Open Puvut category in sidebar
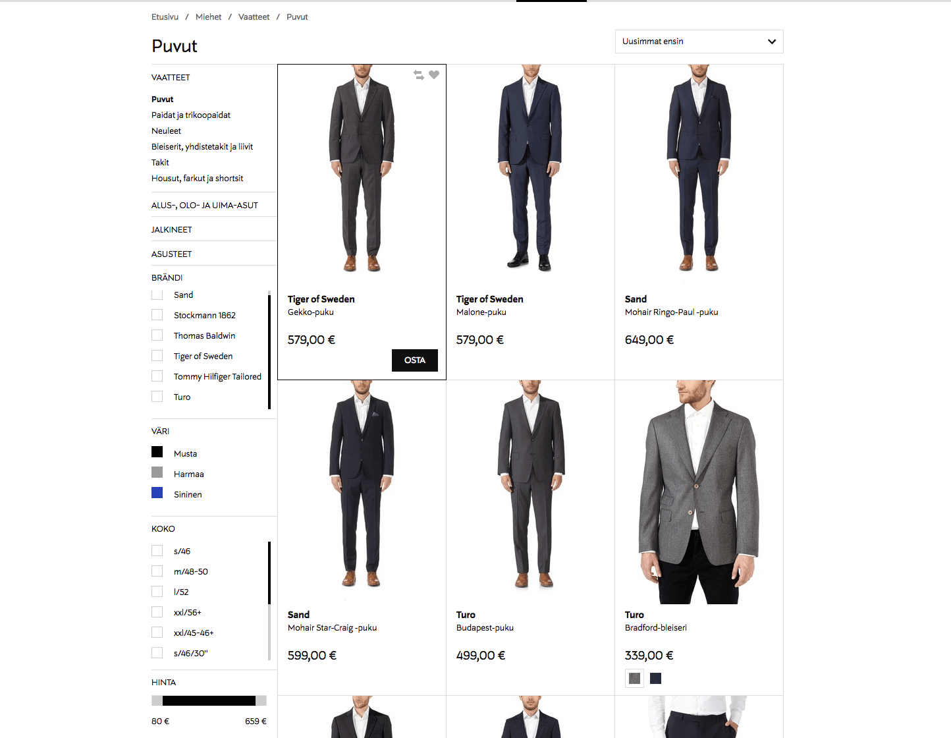The width and height of the screenshot is (951, 738). click(x=162, y=99)
